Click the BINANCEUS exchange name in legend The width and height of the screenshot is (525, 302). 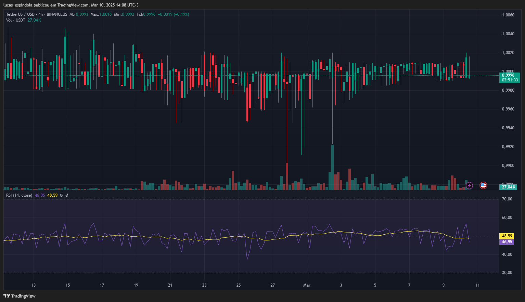57,14
